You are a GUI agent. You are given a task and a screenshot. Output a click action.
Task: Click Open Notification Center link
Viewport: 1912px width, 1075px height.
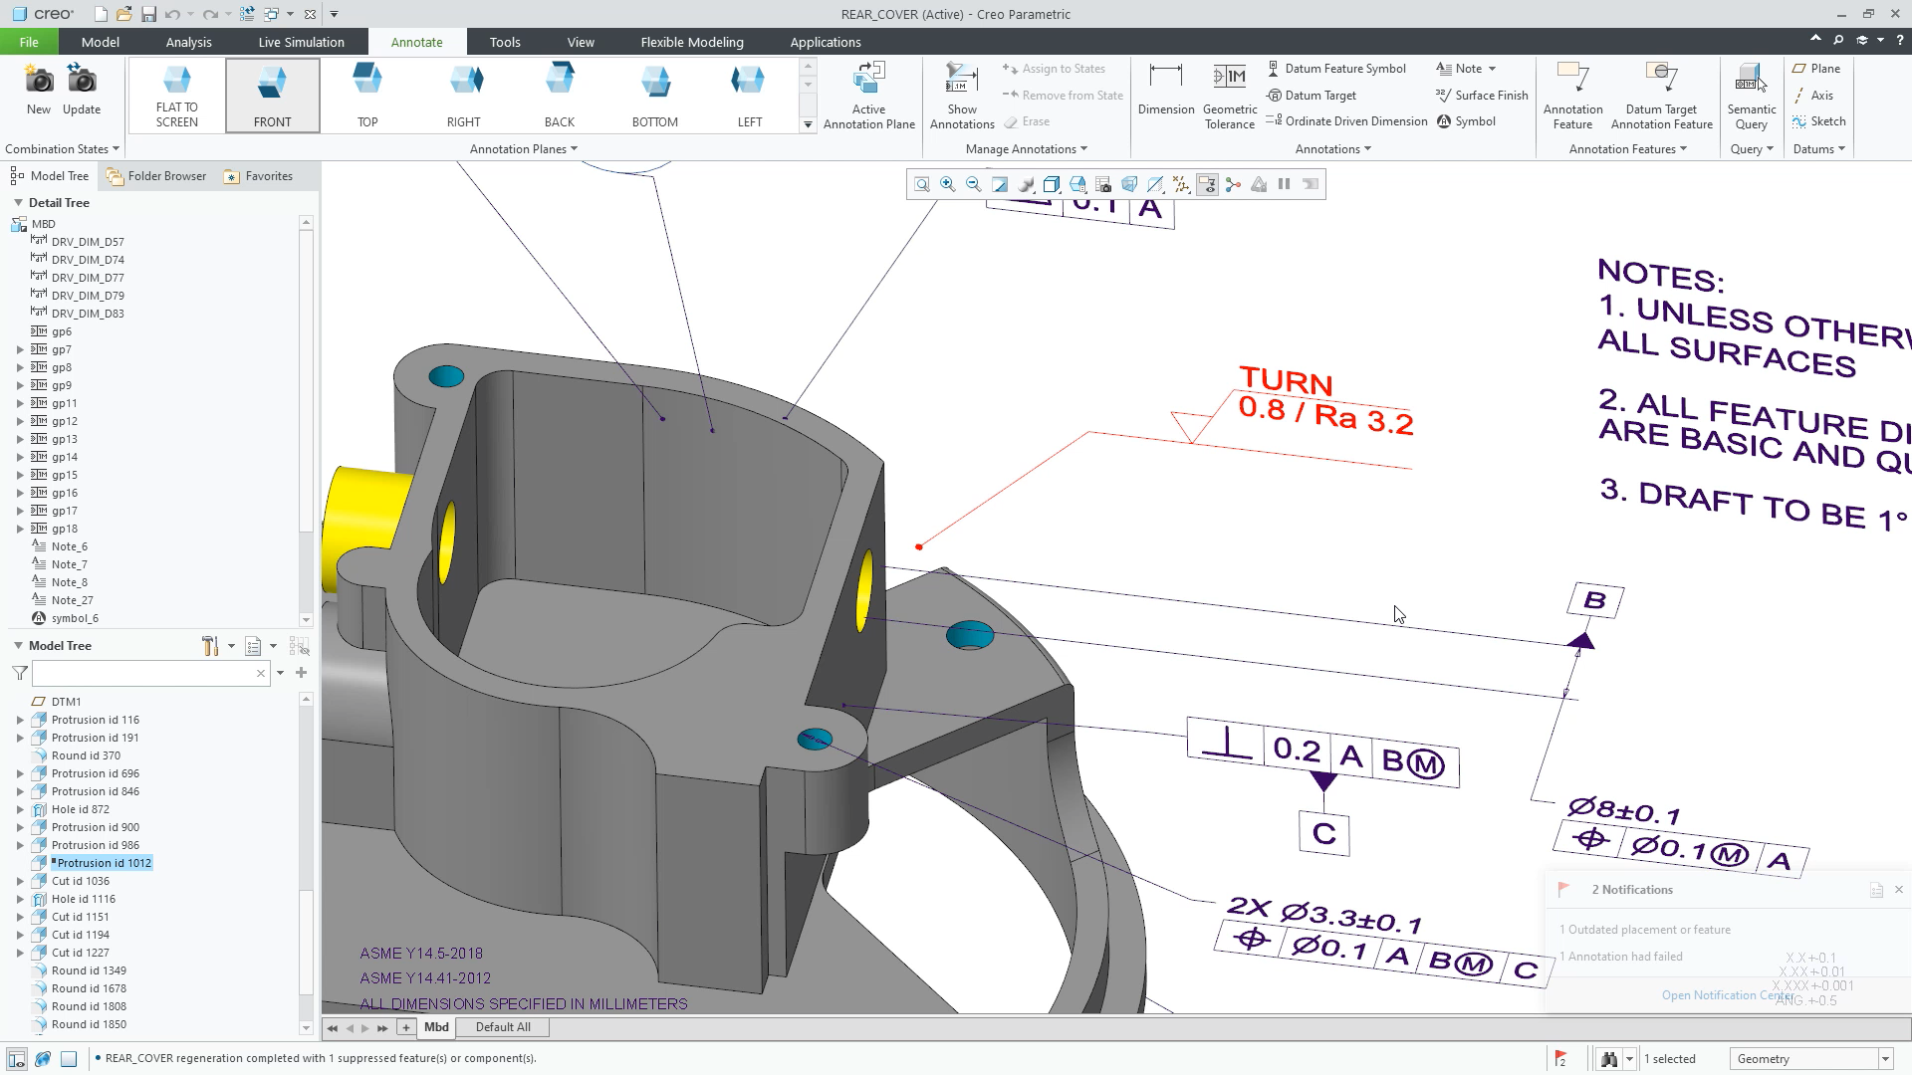(x=1728, y=995)
